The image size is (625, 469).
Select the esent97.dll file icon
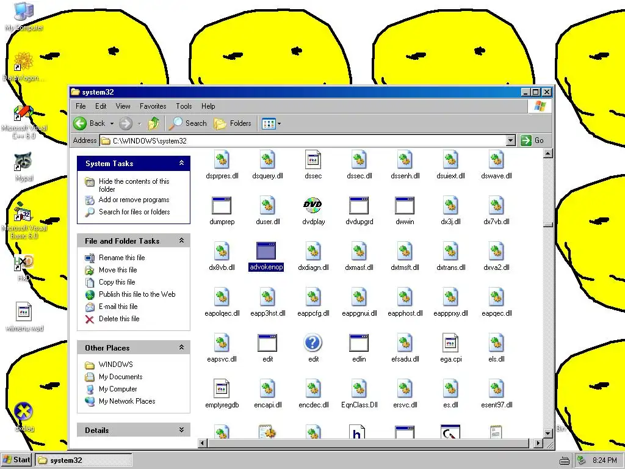pyautogui.click(x=496, y=388)
